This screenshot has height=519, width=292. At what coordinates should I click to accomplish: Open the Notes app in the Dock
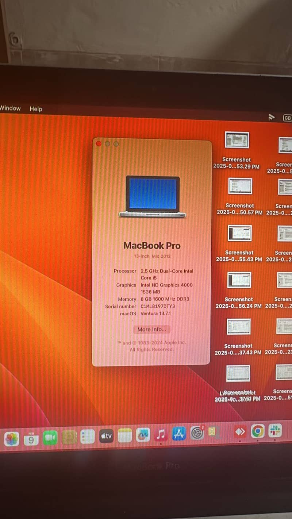pyautogui.click(x=124, y=435)
